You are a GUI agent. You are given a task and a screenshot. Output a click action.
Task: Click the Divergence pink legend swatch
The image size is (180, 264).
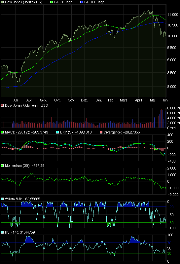click(x=101, y=132)
